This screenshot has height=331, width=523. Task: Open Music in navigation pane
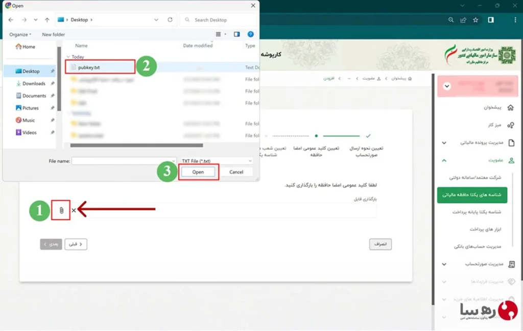pyautogui.click(x=25, y=120)
